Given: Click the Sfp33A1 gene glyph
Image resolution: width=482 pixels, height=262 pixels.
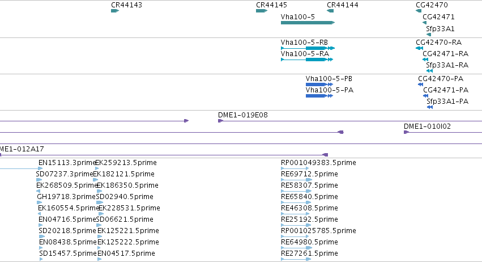Looking at the screenshot, I should tap(429, 35).
